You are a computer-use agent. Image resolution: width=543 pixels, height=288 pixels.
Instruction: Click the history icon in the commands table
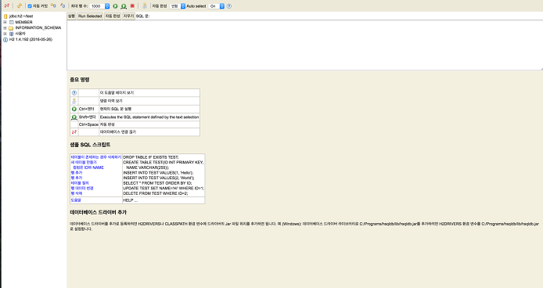pos(74,101)
